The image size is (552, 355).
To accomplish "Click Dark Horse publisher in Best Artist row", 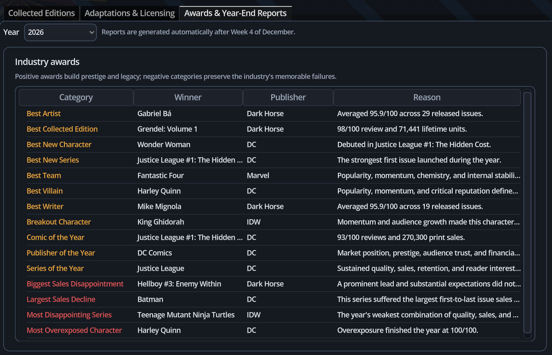I will [265, 114].
